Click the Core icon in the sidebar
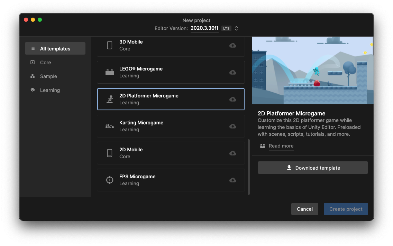This screenshot has height=246, width=393. 32,62
